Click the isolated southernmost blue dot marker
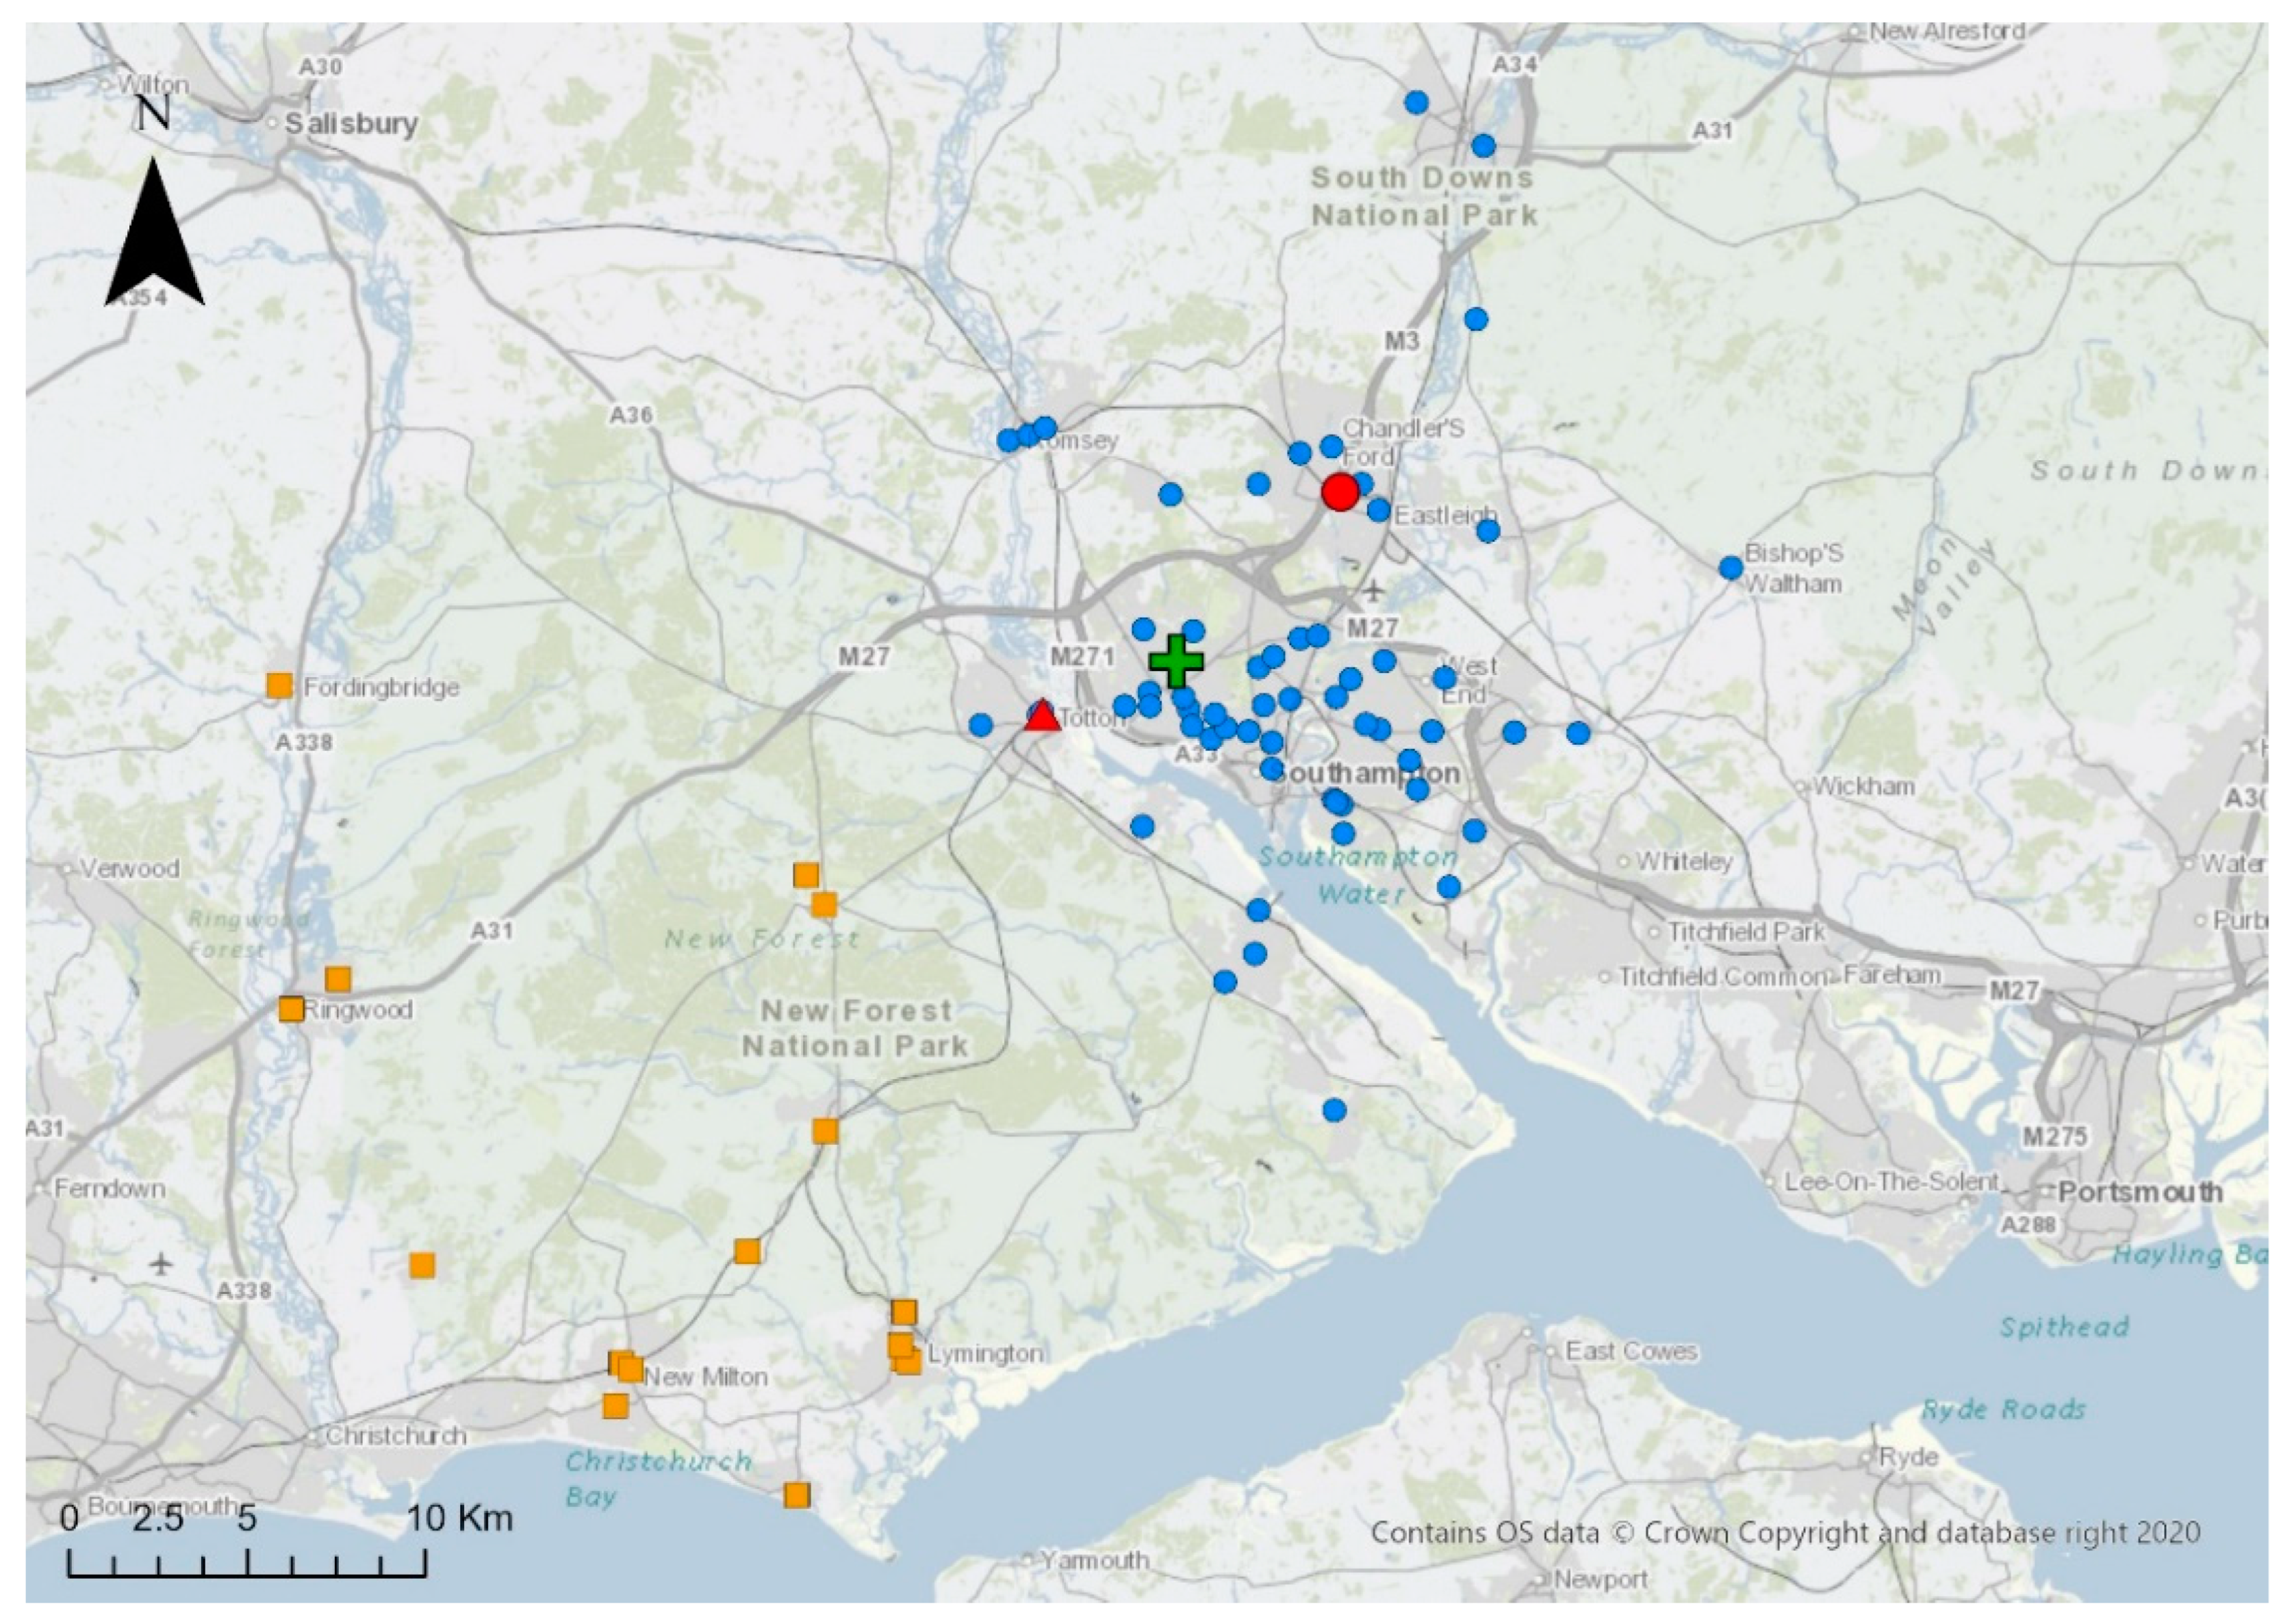Screen dimensions: 2292x1624 click(1334, 1110)
